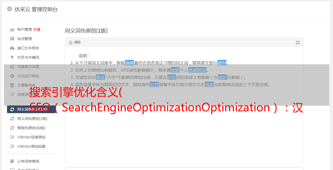Screen dimensions: 333x170
Task: Click the red 充值 recharge link
Action: pyautogui.click(x=37, y=29)
